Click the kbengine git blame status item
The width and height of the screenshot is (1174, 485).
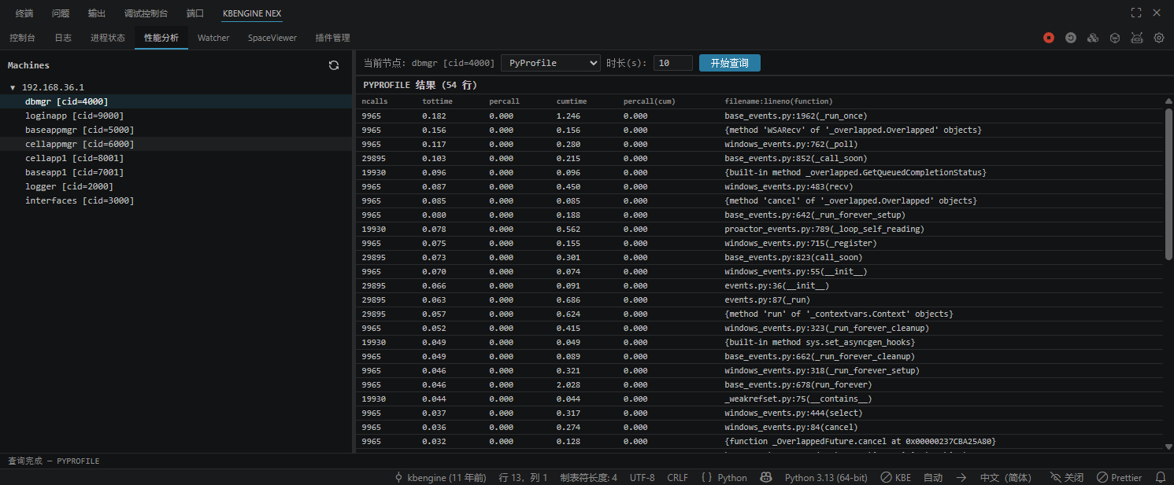point(440,477)
